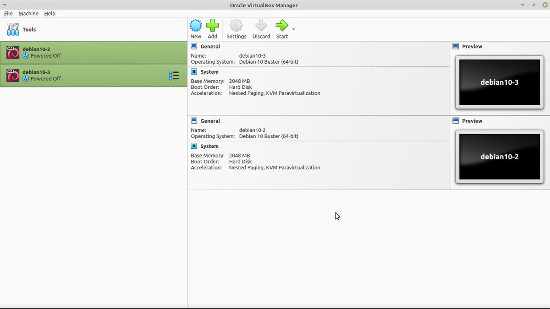
Task: Click the Tools icon in sidebar
Action: pos(13,29)
